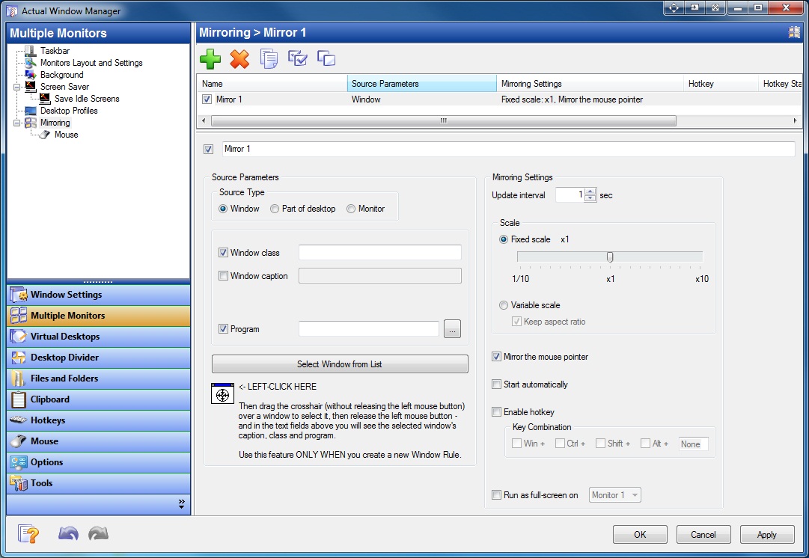Click the Clipboard panel icon

point(19,399)
